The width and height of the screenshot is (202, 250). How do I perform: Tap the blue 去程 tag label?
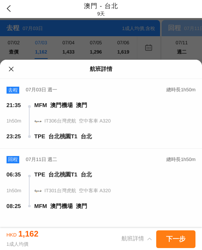[x=13, y=90]
